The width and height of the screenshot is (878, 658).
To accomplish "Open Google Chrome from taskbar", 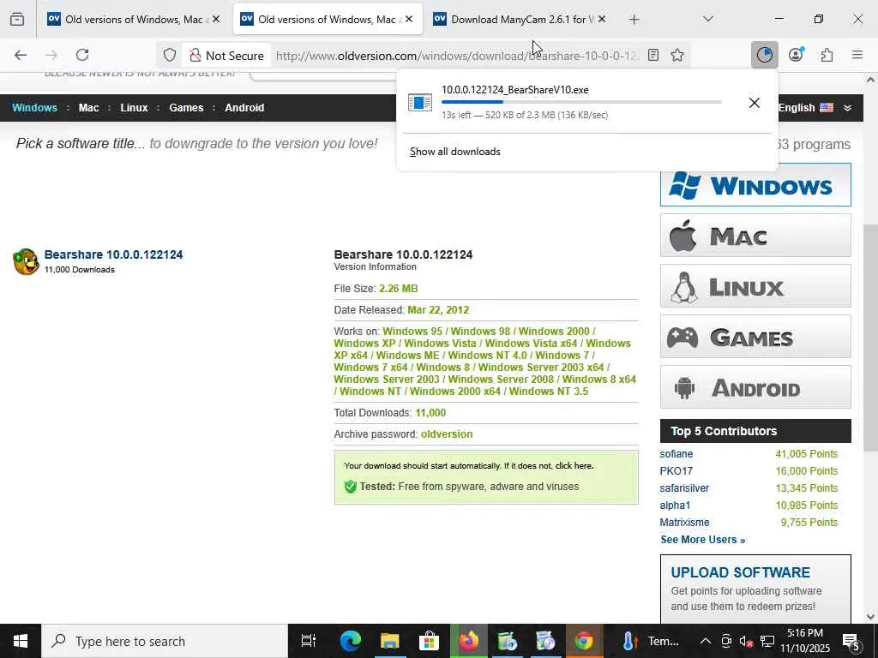I will pos(584,641).
